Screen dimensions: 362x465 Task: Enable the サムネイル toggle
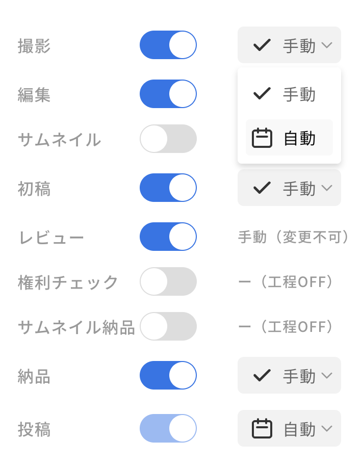[x=168, y=139]
